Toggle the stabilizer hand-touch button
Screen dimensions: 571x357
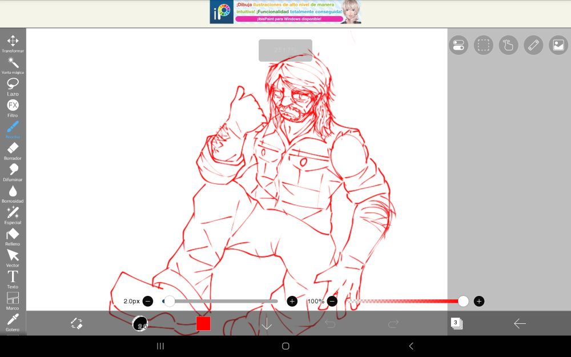pos(508,45)
